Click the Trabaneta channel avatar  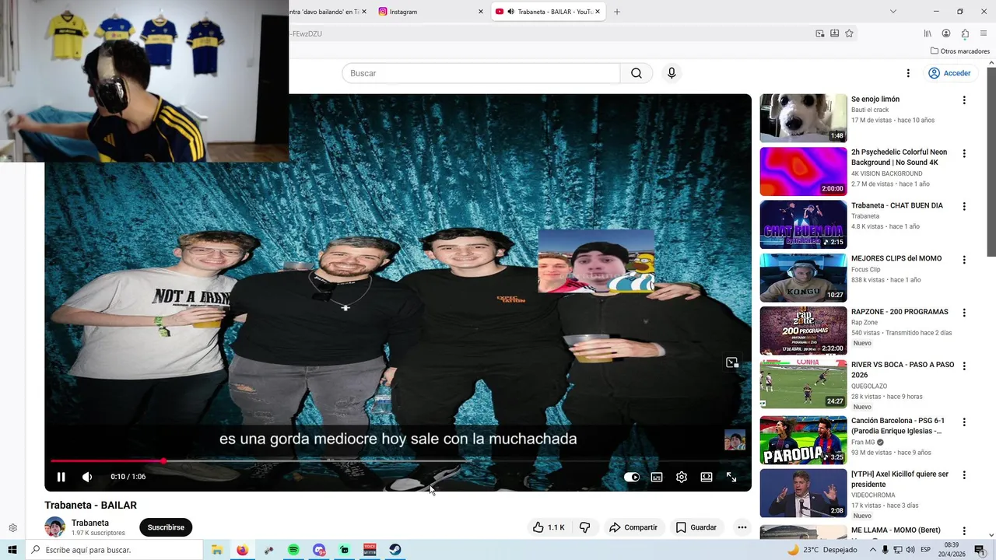click(x=54, y=527)
